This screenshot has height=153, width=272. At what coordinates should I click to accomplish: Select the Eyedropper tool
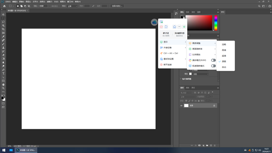click(3, 37)
